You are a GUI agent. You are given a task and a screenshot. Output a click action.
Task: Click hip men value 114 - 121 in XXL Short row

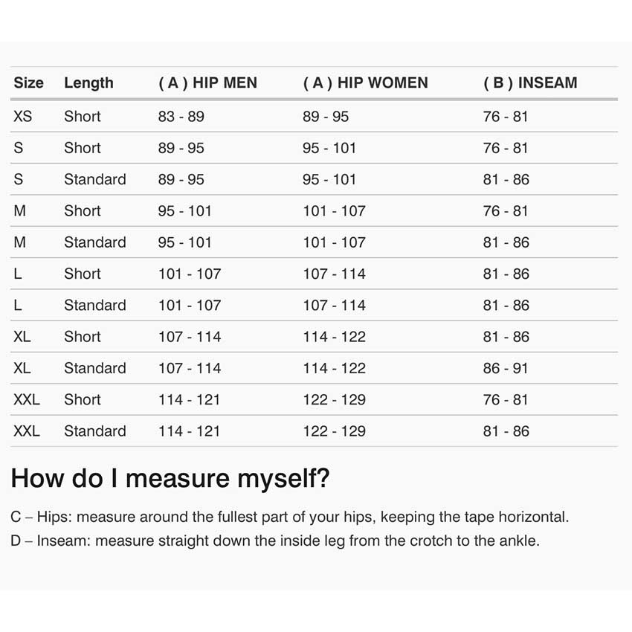point(189,399)
